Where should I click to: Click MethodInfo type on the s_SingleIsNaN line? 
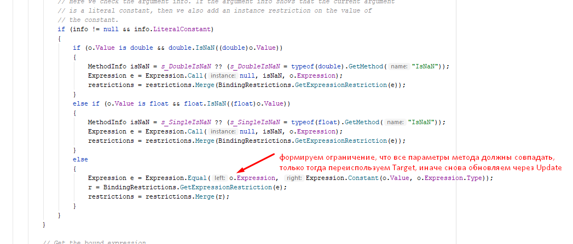107,123
